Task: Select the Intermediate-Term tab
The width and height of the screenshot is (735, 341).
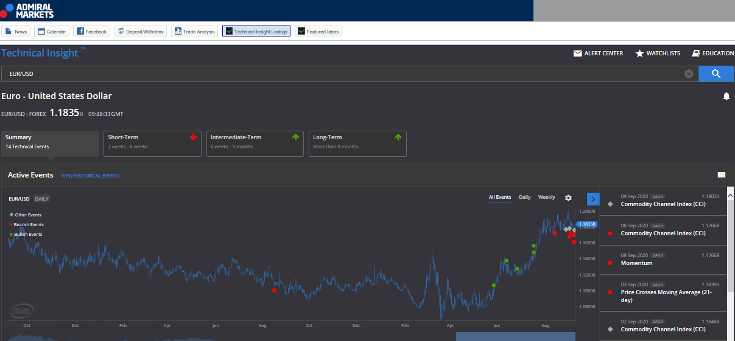Action: point(255,143)
